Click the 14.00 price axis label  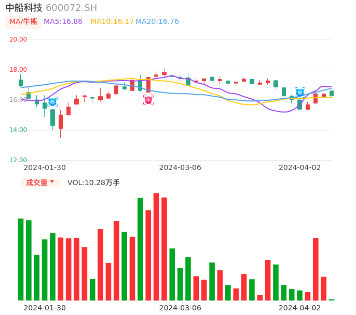tap(18, 130)
